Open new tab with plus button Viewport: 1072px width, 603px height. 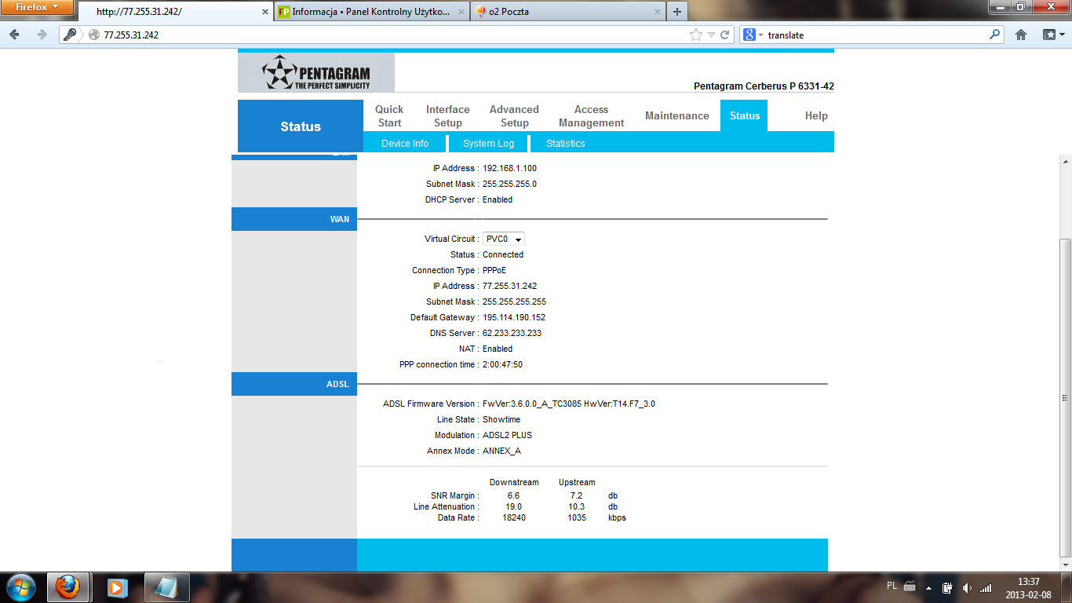676,12
